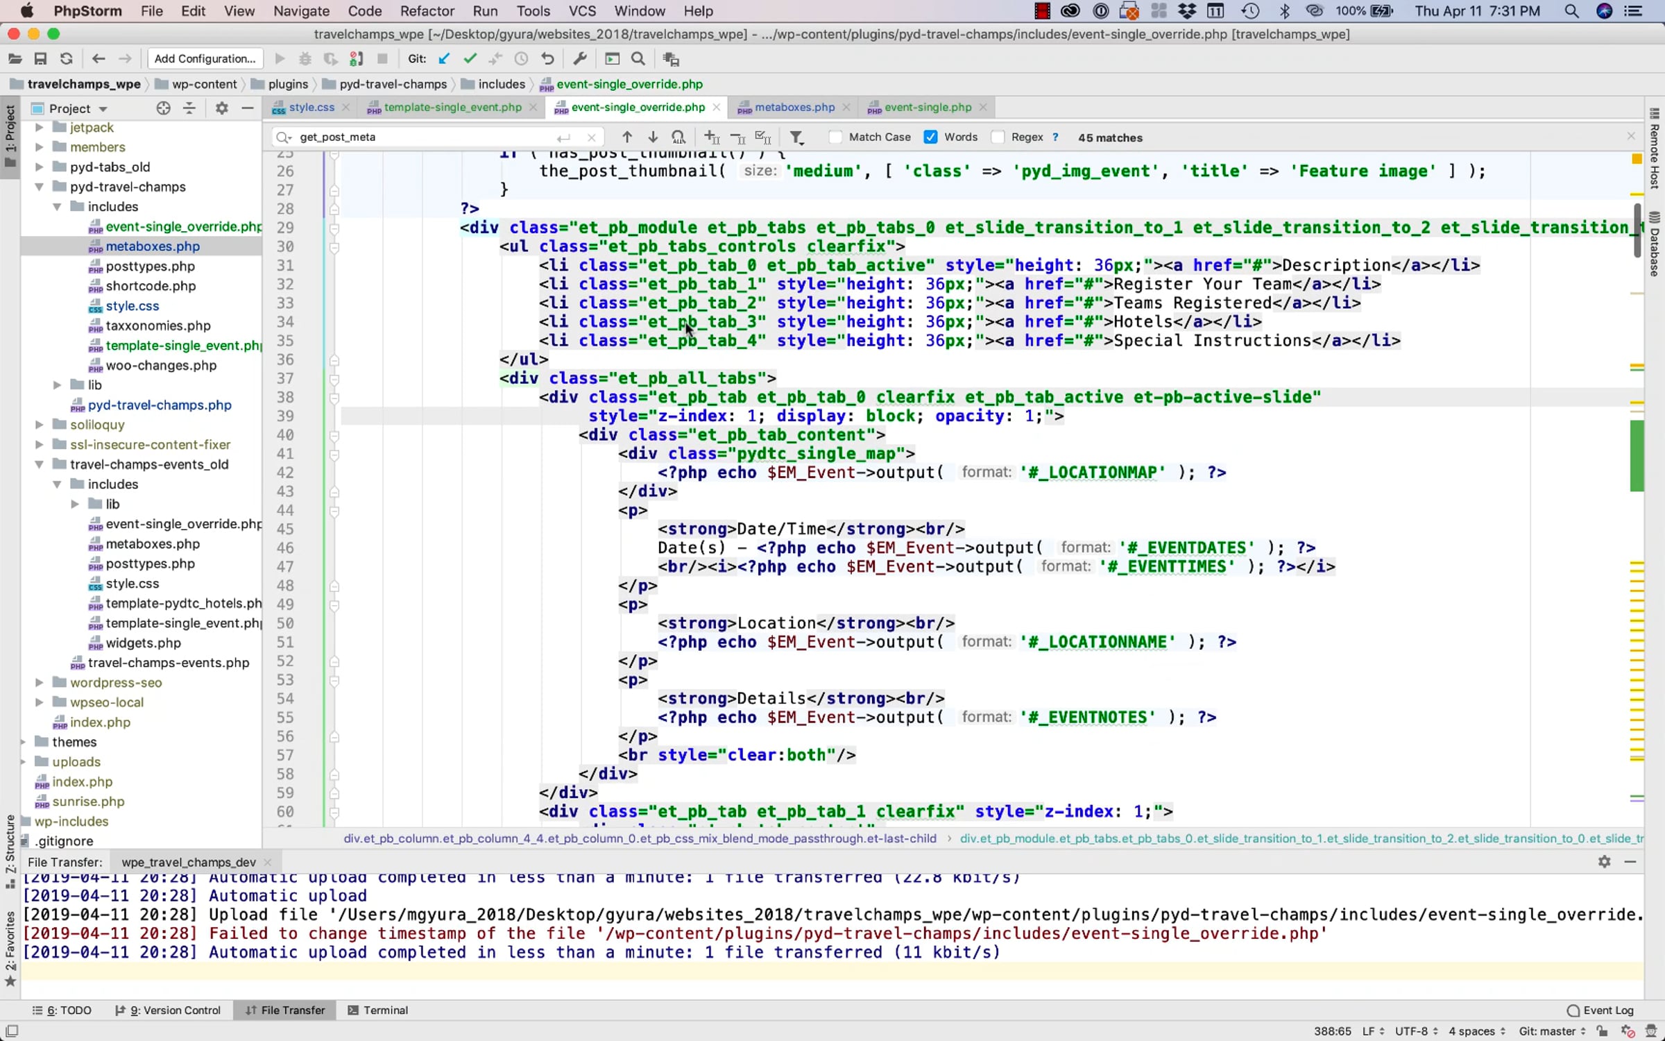Click the get_post_meta search field
Screen dimensions: 1665x1041
pyautogui.click(x=423, y=137)
